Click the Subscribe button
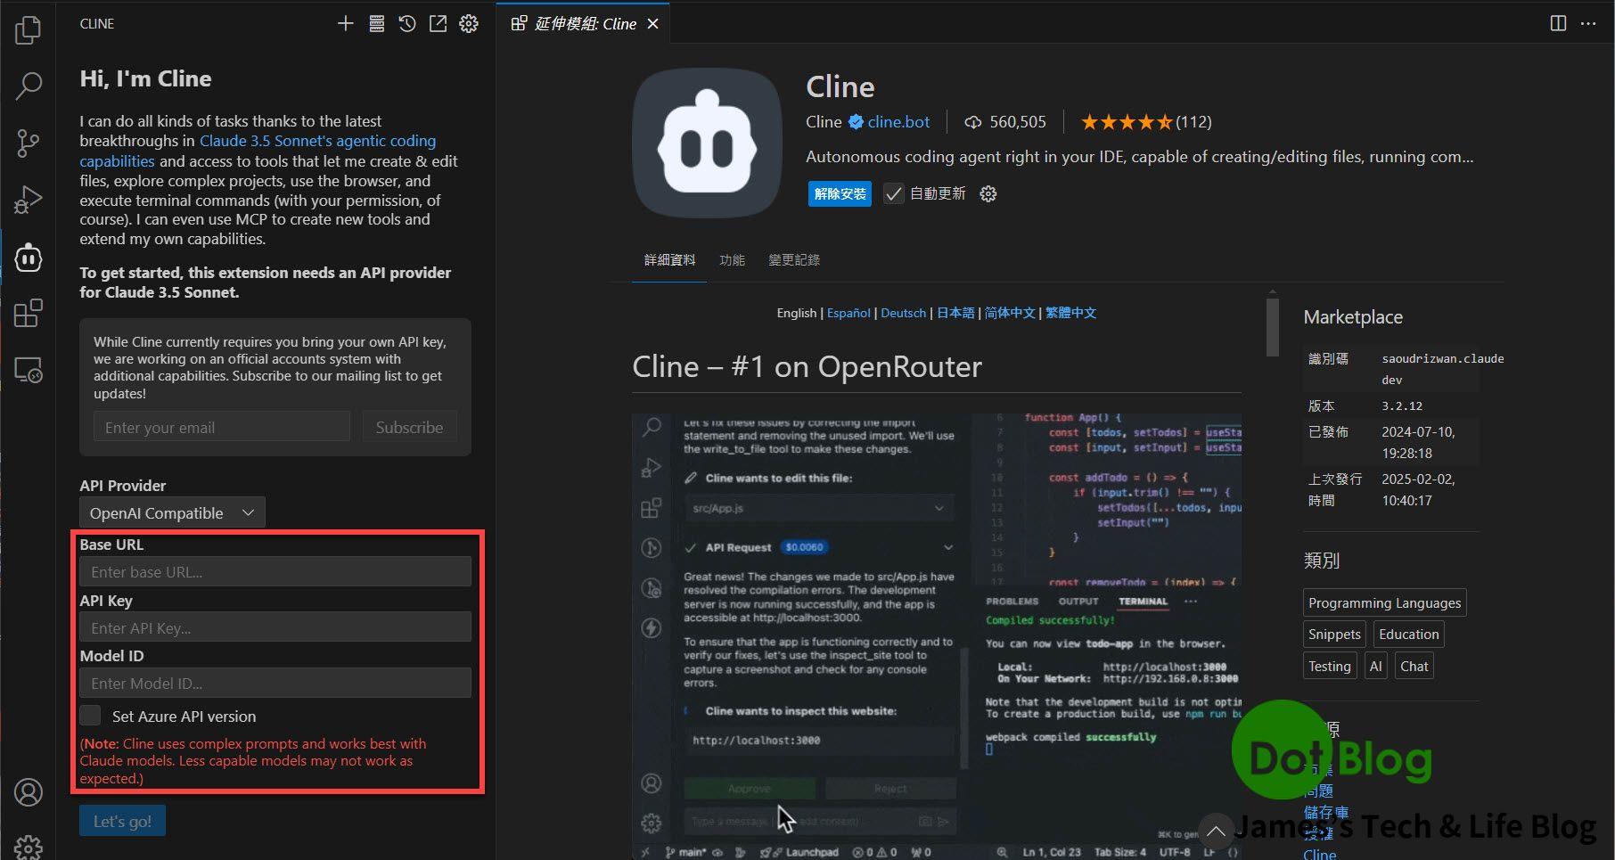Screen dimensions: 1615x860 (409, 427)
